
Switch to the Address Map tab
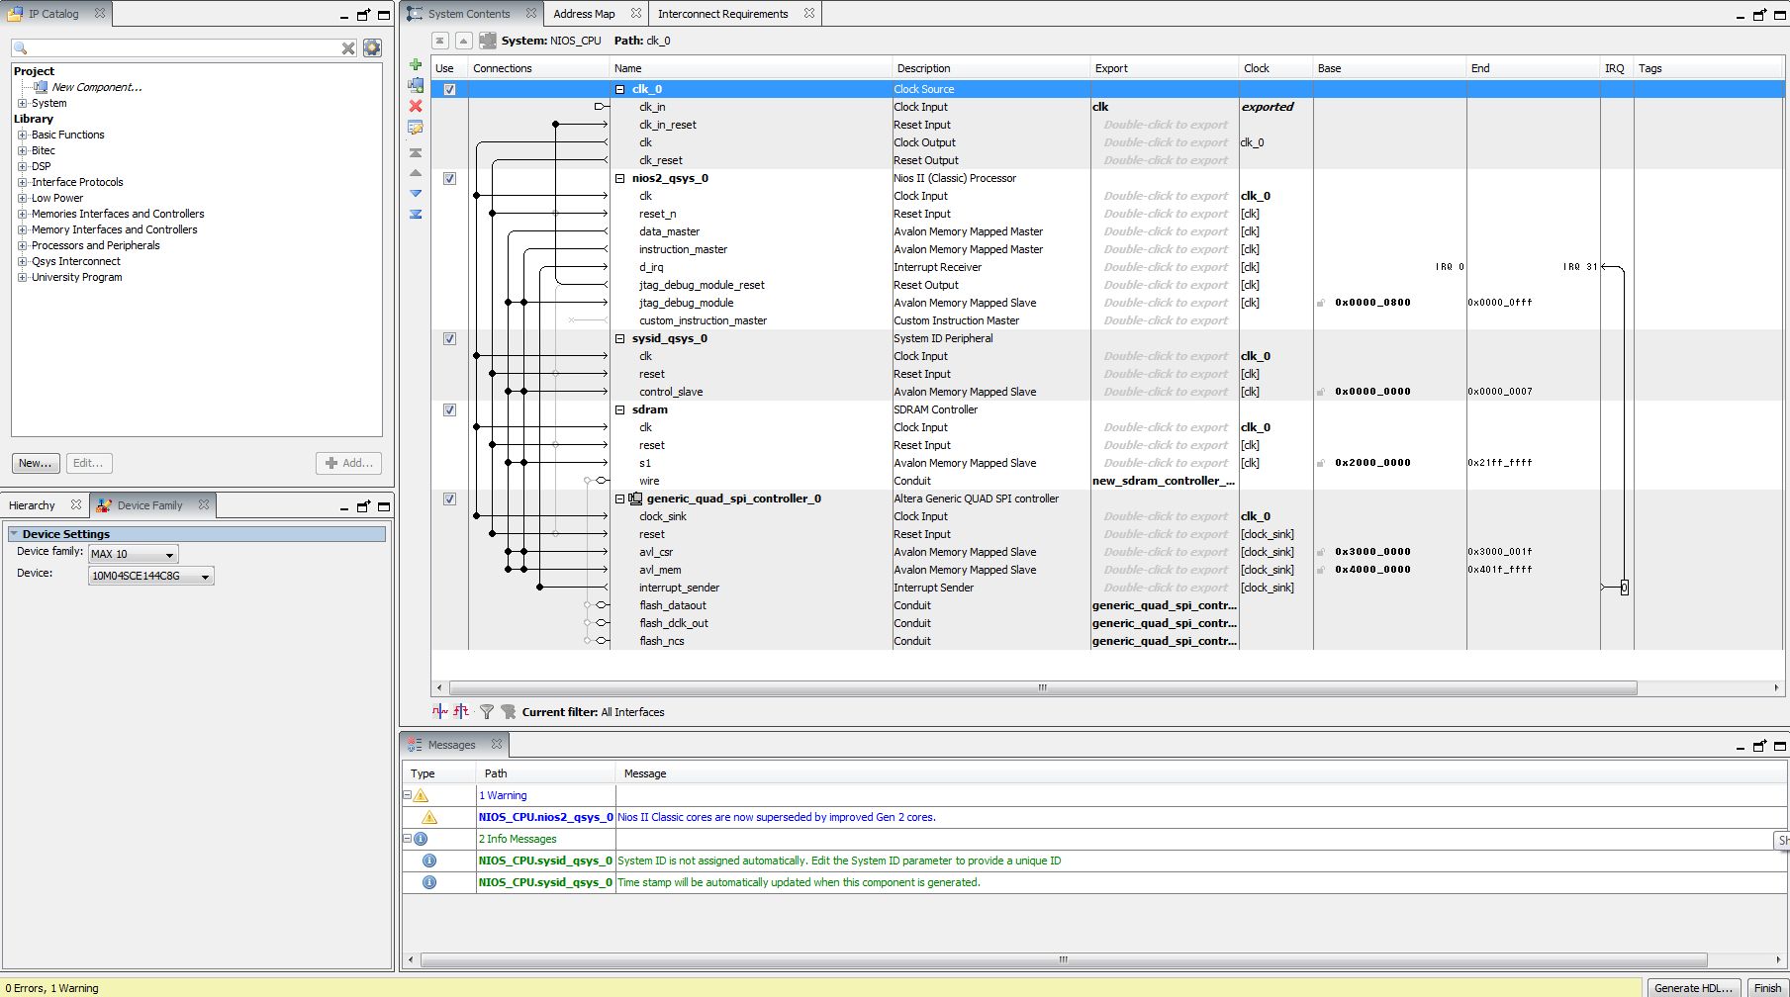coord(584,14)
